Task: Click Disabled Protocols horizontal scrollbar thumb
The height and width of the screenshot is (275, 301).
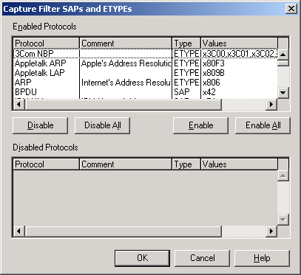Action: 124,231
